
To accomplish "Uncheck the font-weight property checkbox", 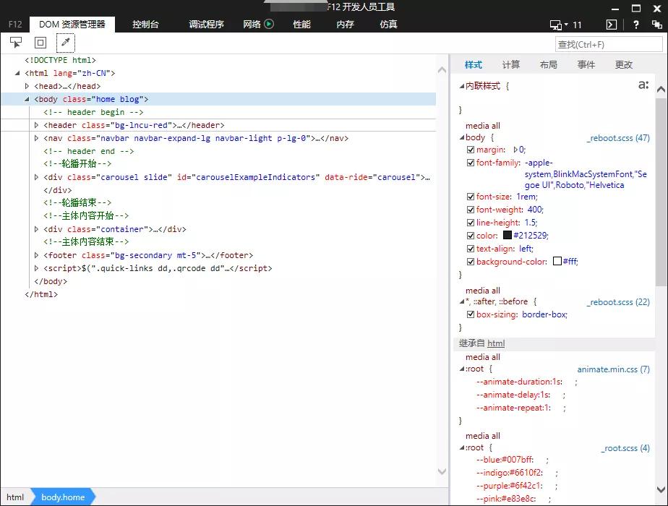I will tap(471, 210).
